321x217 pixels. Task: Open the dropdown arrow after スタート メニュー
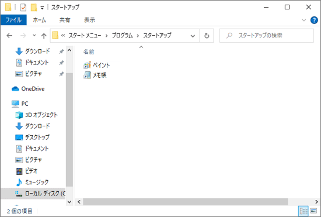(106, 36)
